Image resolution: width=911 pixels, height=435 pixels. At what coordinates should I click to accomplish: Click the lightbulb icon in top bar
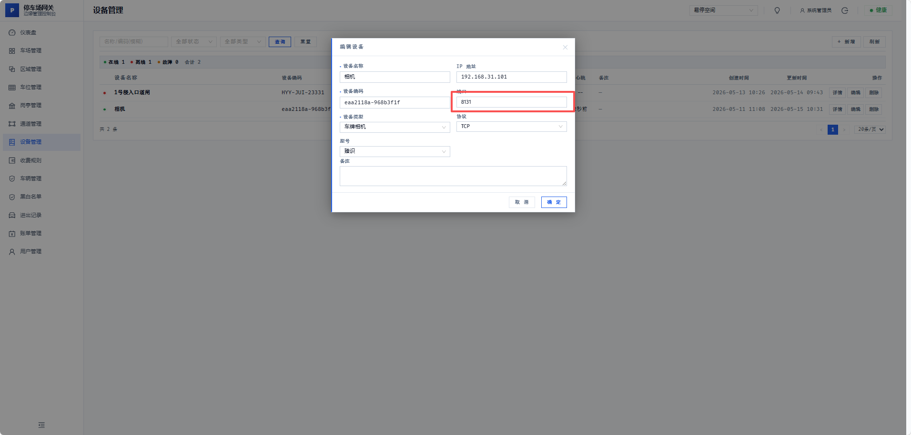tap(777, 10)
